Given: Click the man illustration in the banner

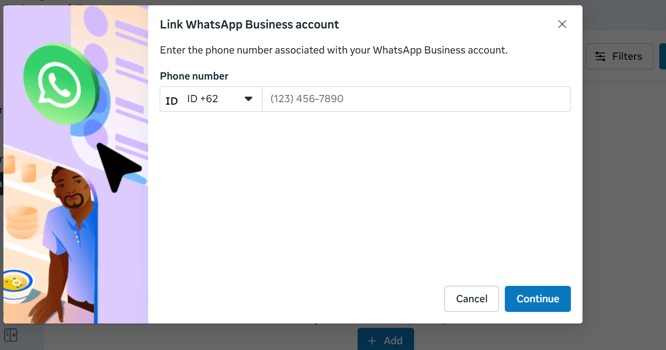Looking at the screenshot, I should click(x=68, y=241).
